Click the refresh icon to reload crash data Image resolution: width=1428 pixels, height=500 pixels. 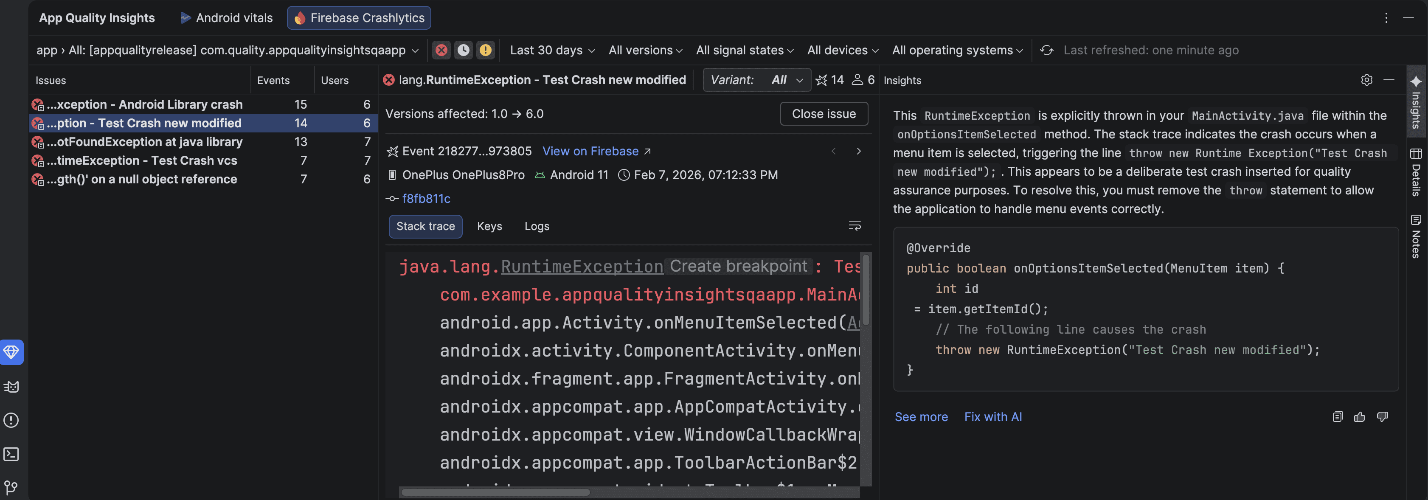tap(1047, 50)
